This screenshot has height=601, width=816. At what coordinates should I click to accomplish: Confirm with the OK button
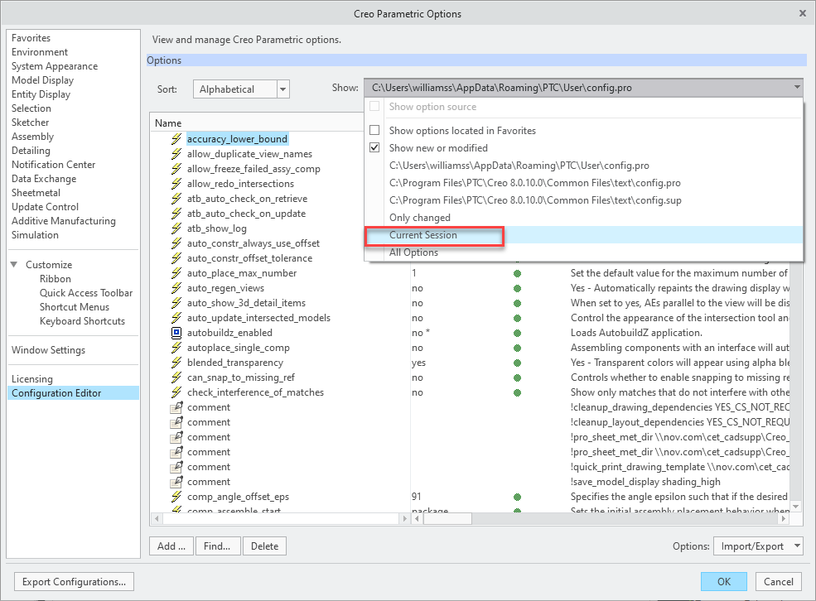tap(724, 582)
